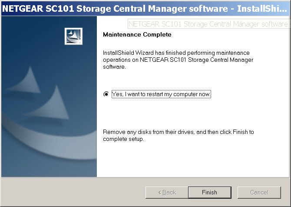Click the InstallShield sailboat logo icon
Image resolution: width=291 pixels, height=207 pixels.
tap(73, 36)
